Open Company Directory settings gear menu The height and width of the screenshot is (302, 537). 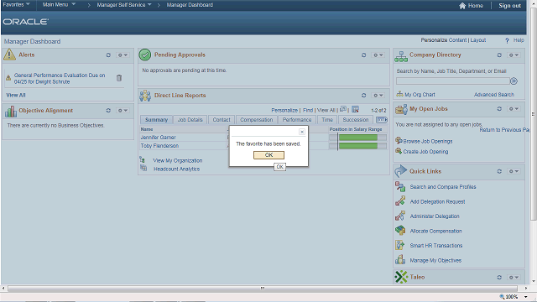[x=514, y=55]
